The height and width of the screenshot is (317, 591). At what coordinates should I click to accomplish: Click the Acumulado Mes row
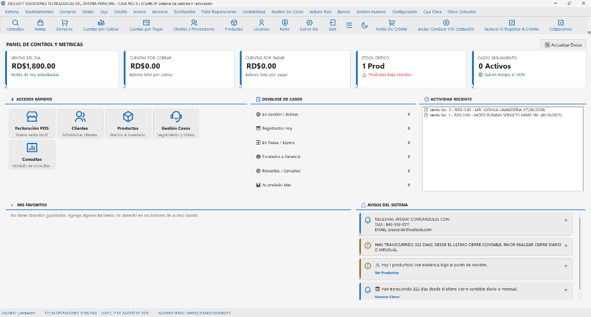[333, 185]
